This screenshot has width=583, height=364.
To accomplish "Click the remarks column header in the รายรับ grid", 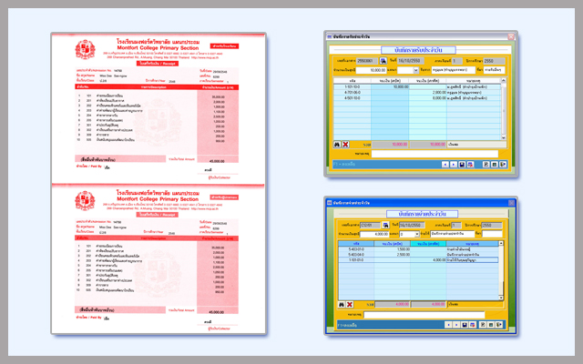I will (474, 81).
